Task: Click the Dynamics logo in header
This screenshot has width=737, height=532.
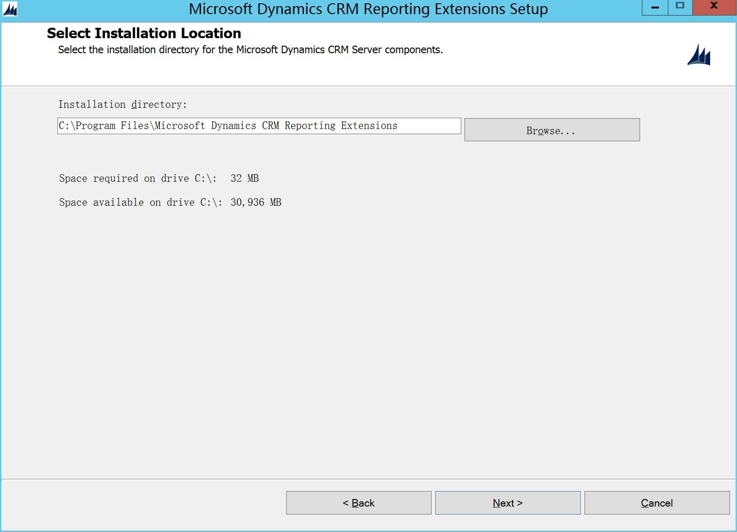Action: [699, 55]
